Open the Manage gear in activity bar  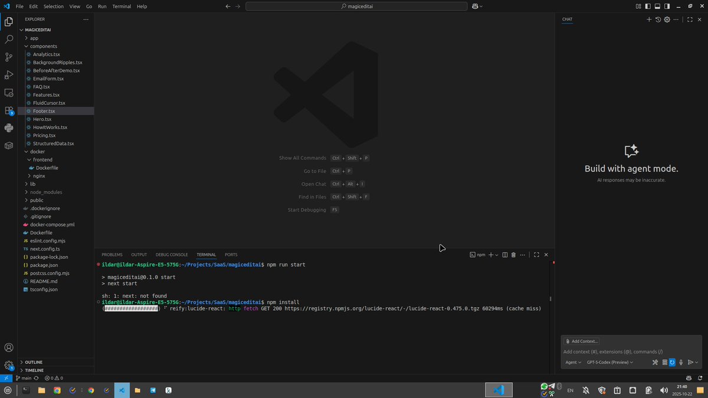pos(8,365)
